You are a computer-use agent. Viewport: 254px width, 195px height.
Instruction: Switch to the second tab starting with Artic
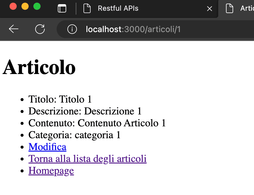(236, 8)
